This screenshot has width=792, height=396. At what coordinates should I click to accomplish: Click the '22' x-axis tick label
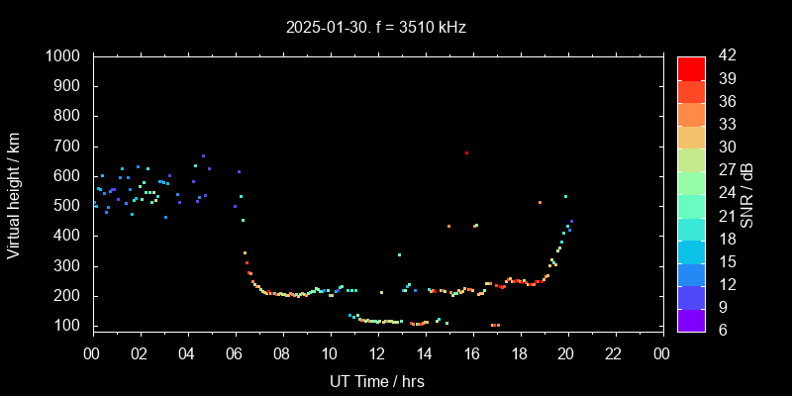[615, 353]
